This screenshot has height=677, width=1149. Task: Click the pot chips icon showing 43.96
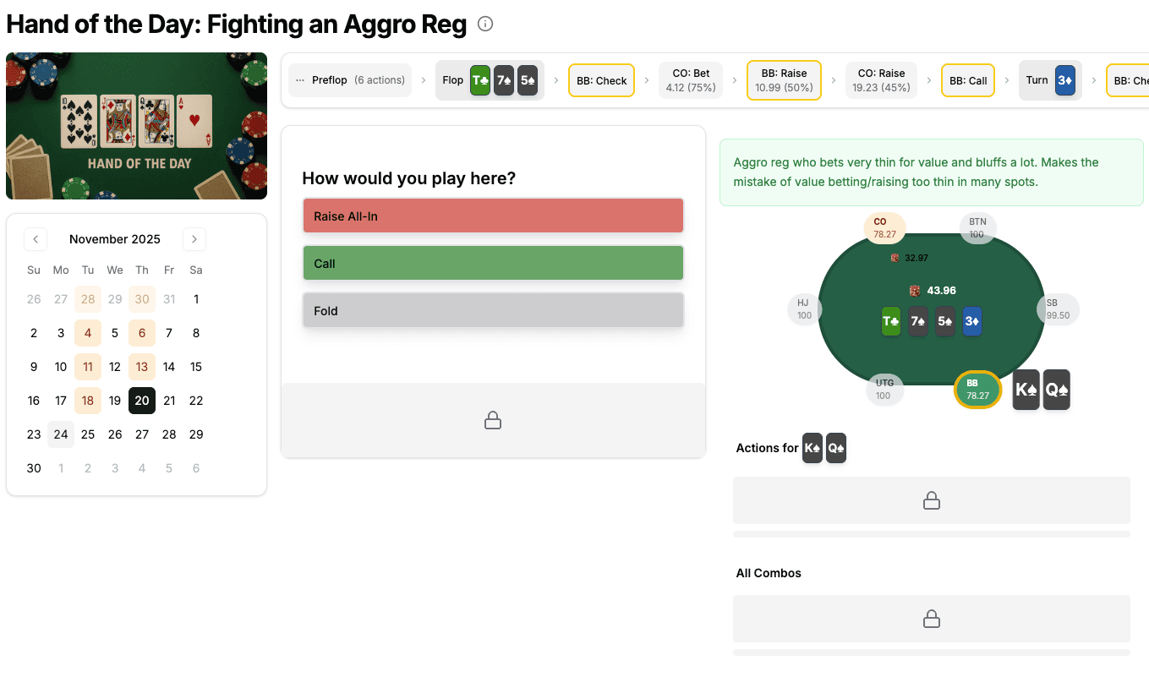[915, 291]
